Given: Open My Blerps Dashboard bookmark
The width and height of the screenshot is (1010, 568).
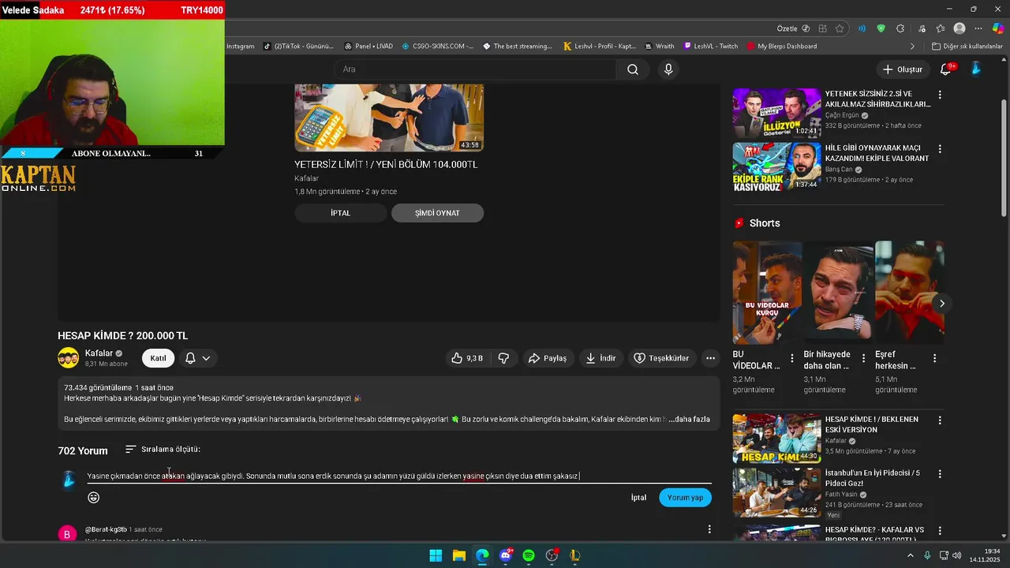Looking at the screenshot, I should (x=782, y=47).
